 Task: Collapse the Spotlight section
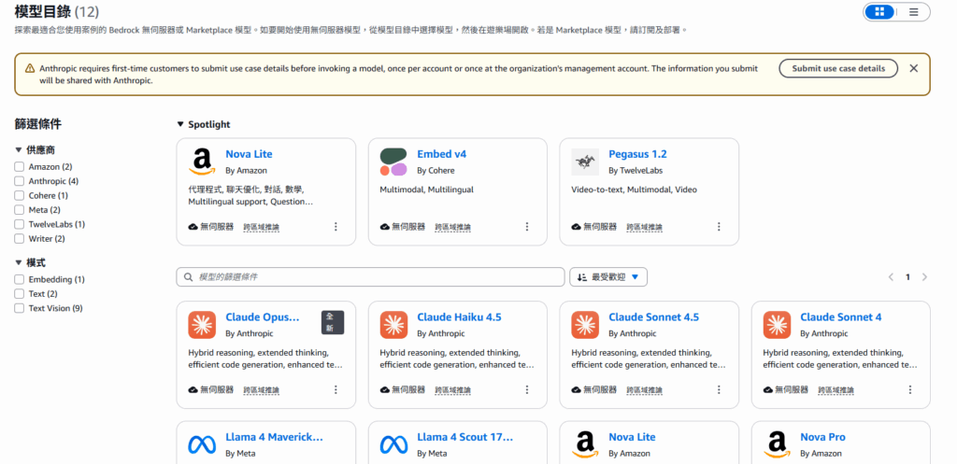tap(180, 124)
